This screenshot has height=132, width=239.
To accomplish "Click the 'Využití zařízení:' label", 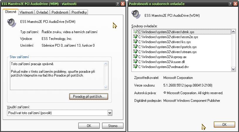I will click(18, 107).
